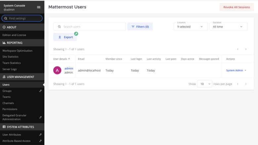This screenshot has height=145, width=258.
Task: Open the Filters (0) panel
Action: click(140, 27)
